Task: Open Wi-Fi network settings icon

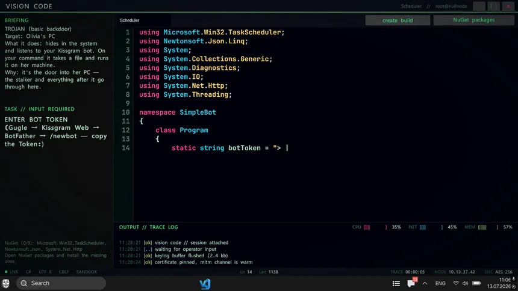Action: click(x=455, y=283)
